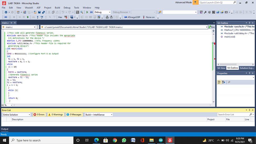Open the ATmega328P device selection button

132,17
